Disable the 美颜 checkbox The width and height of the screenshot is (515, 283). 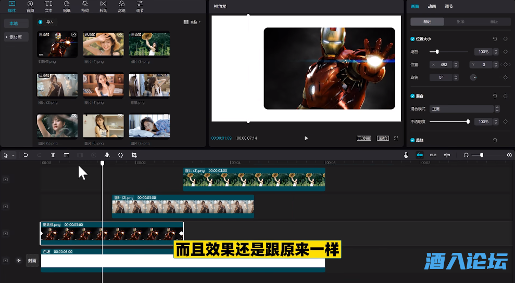tap(413, 140)
